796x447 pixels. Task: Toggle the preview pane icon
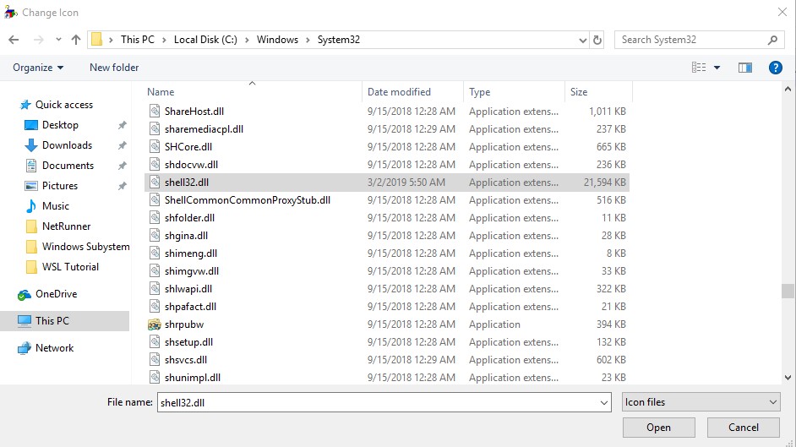pos(744,68)
